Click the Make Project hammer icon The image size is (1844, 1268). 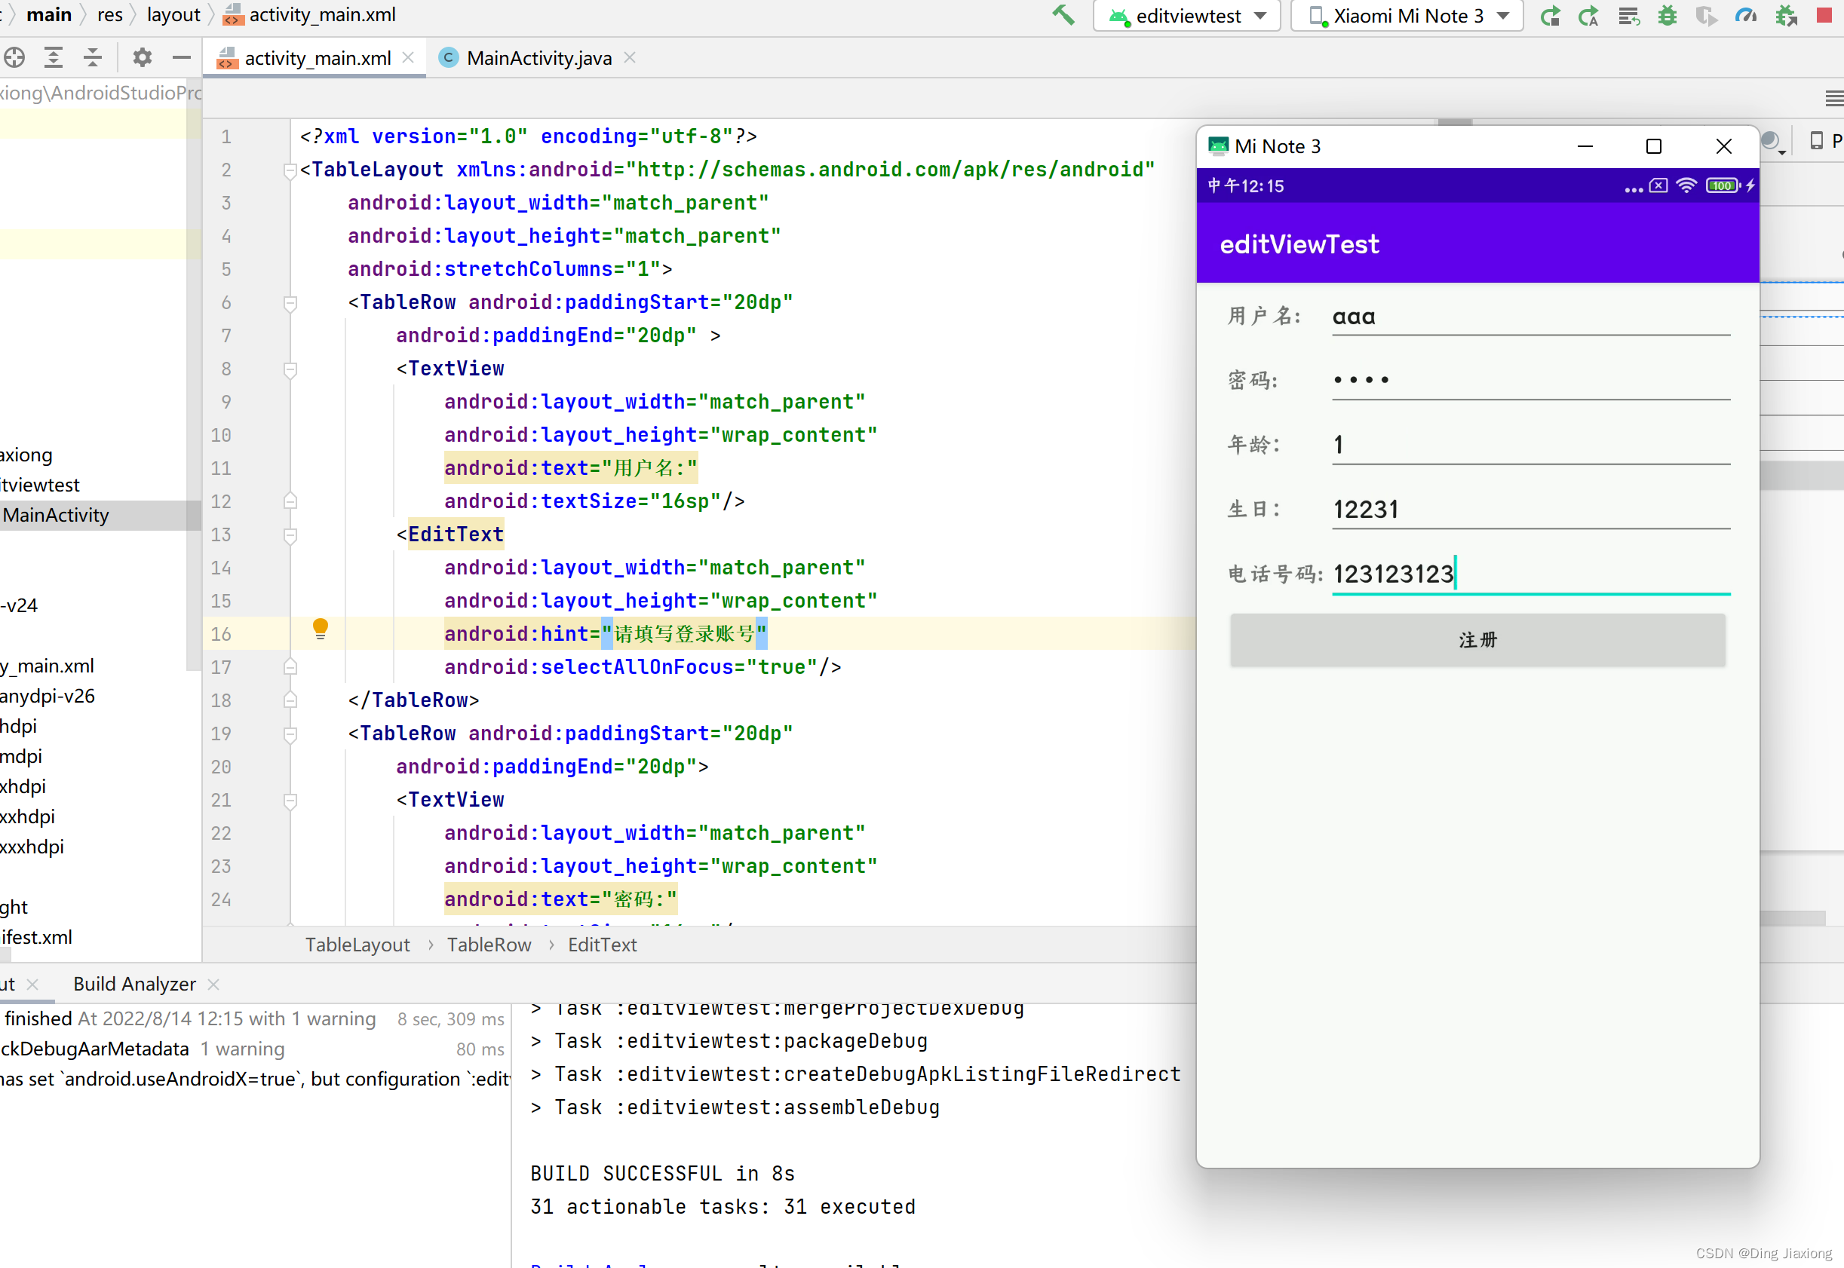point(1063,15)
